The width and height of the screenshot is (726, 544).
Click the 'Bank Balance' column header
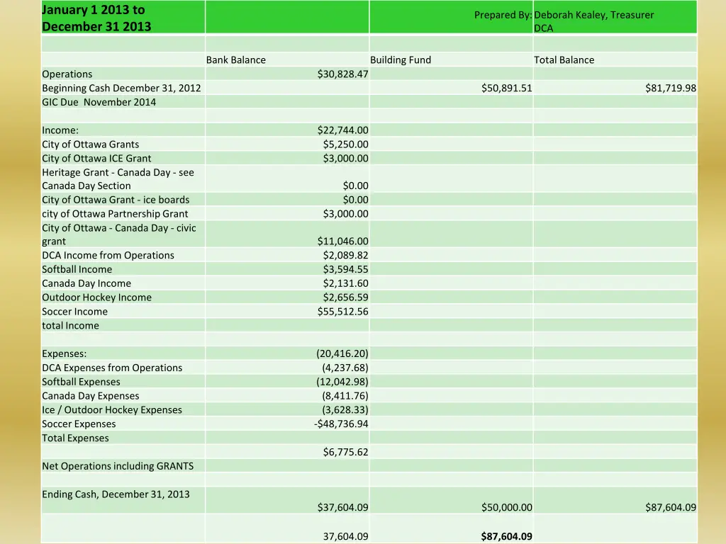point(235,59)
